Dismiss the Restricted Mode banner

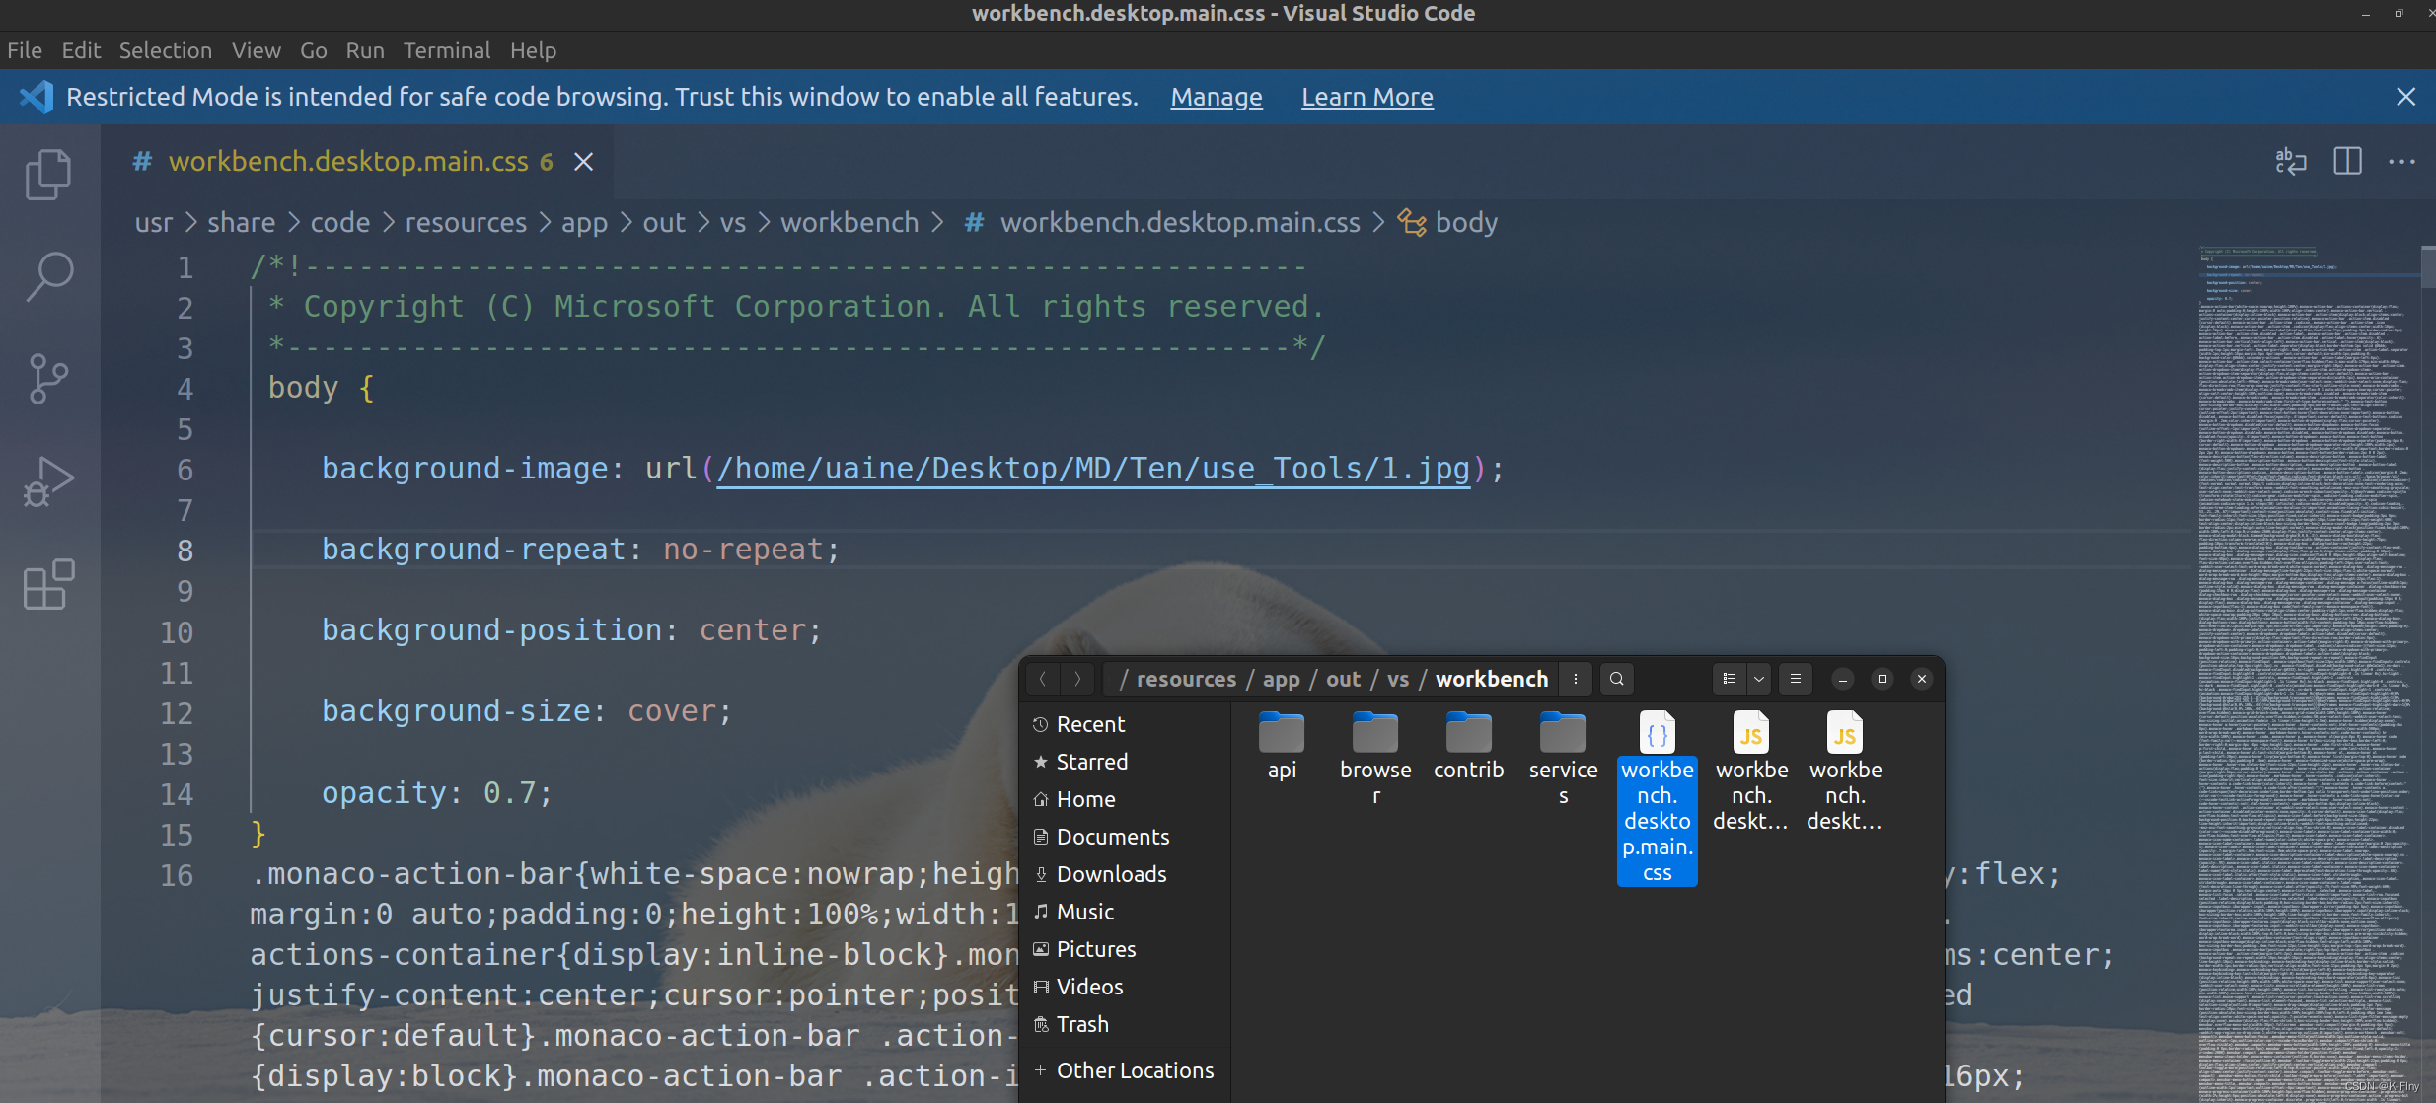(2405, 97)
